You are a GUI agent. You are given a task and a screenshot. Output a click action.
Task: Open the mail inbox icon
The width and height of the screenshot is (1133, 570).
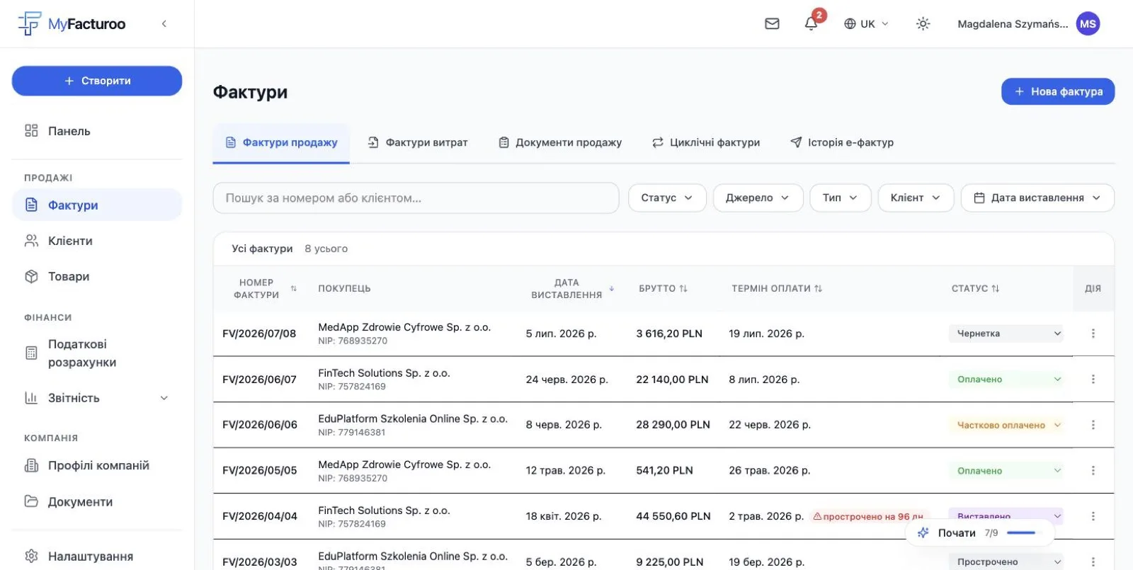[x=772, y=24]
